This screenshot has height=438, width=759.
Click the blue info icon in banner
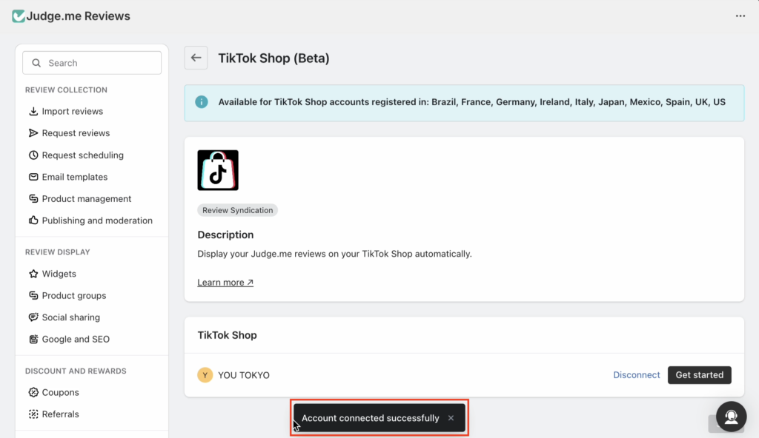tap(202, 102)
